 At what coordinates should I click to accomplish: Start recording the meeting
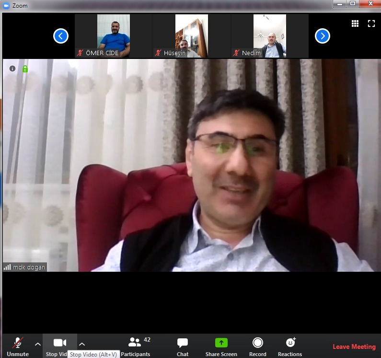point(257,346)
